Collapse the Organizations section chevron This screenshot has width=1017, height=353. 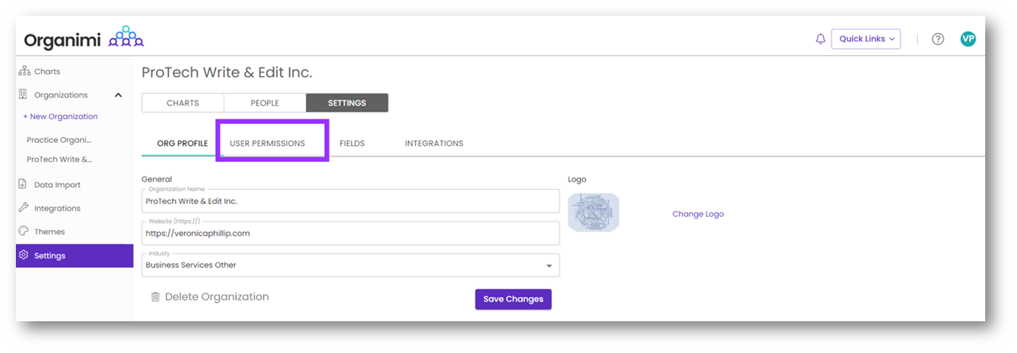coord(118,95)
